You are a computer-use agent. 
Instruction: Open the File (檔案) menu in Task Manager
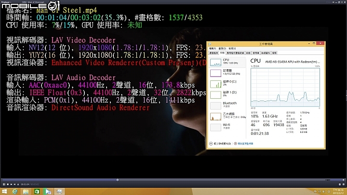coord(213,49)
